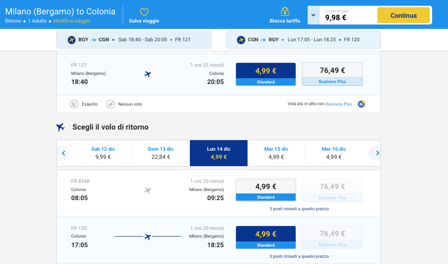Open the Modifica viaggio link
This screenshot has width=448, height=264.
click(72, 21)
